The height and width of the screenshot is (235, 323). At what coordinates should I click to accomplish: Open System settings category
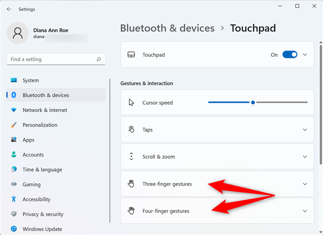point(56,80)
